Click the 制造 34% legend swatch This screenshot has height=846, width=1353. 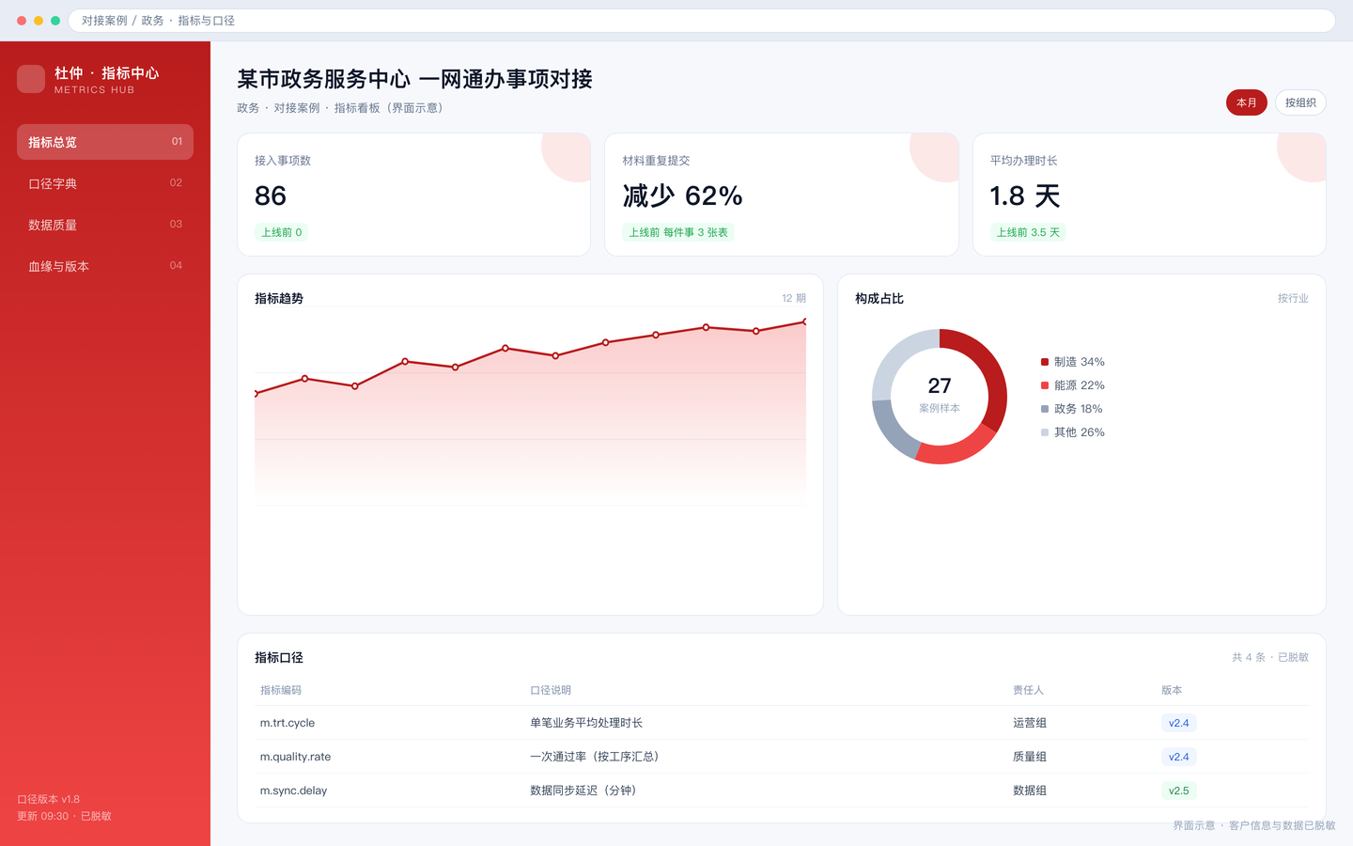pos(1045,362)
